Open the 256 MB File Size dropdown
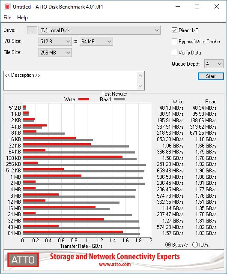The image size is (227, 274). coord(55,53)
